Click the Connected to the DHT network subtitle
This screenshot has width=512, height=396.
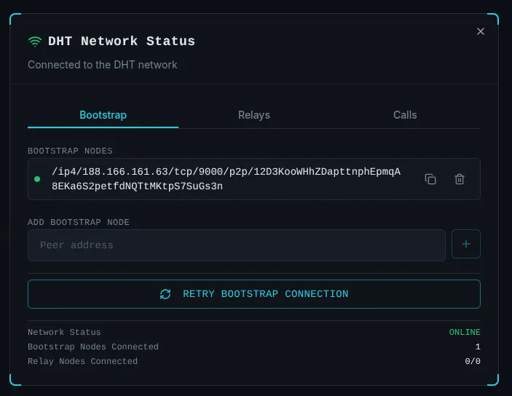click(103, 65)
